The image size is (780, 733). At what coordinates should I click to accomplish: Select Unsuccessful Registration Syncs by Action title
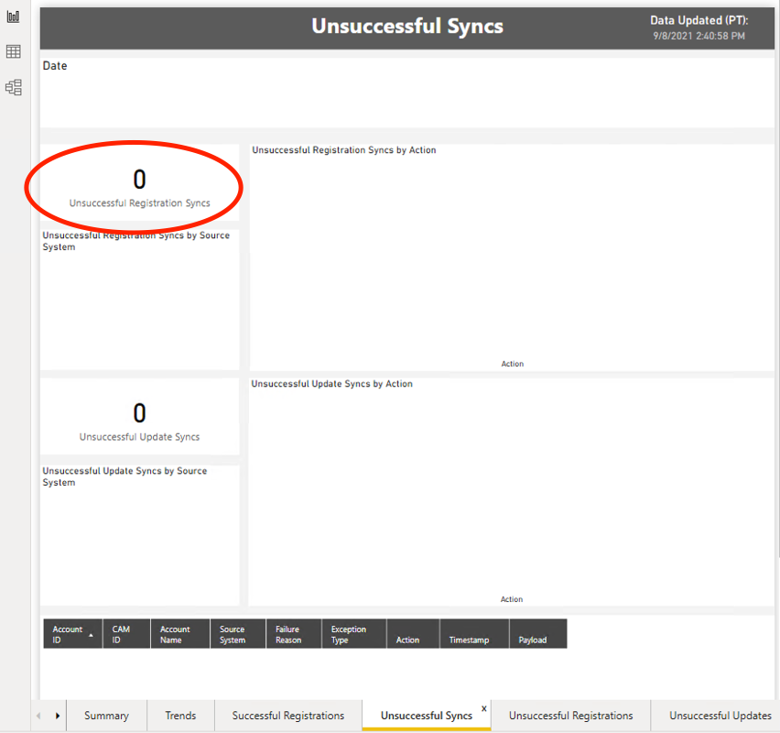(x=343, y=150)
